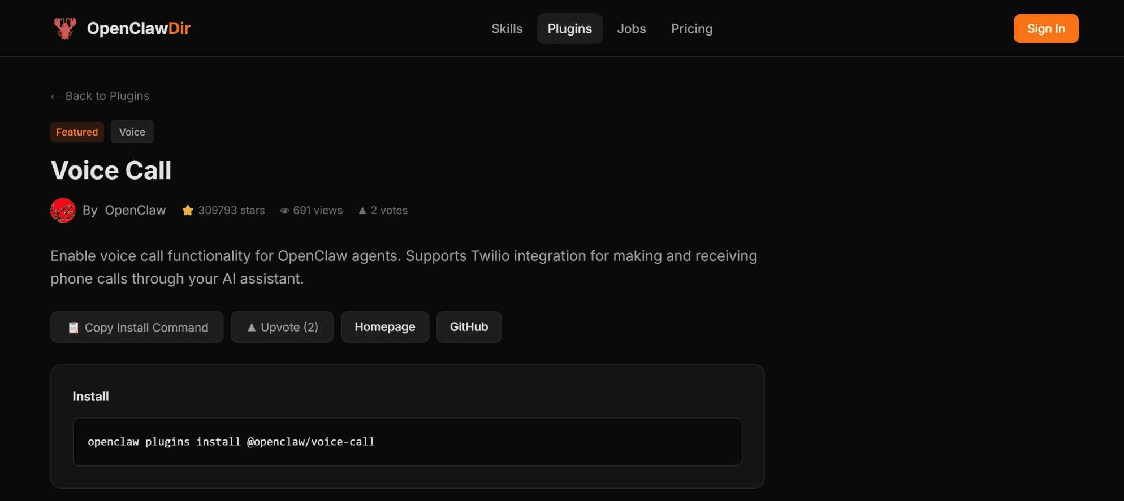This screenshot has height=501, width=1124.
Task: Open the plugin Homepage button
Action: click(385, 327)
